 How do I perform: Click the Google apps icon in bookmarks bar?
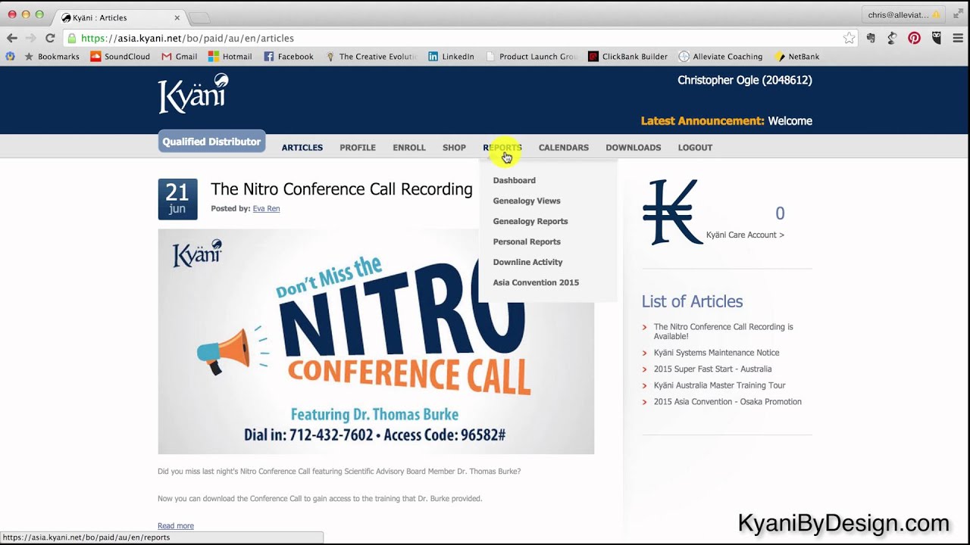pos(10,57)
